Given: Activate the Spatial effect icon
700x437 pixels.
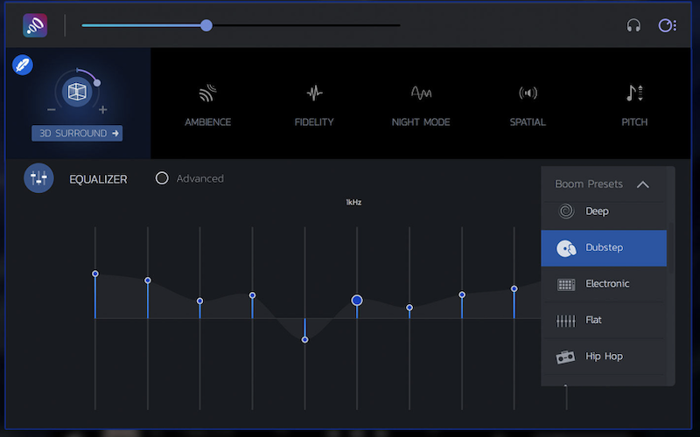Looking at the screenshot, I should click(528, 94).
